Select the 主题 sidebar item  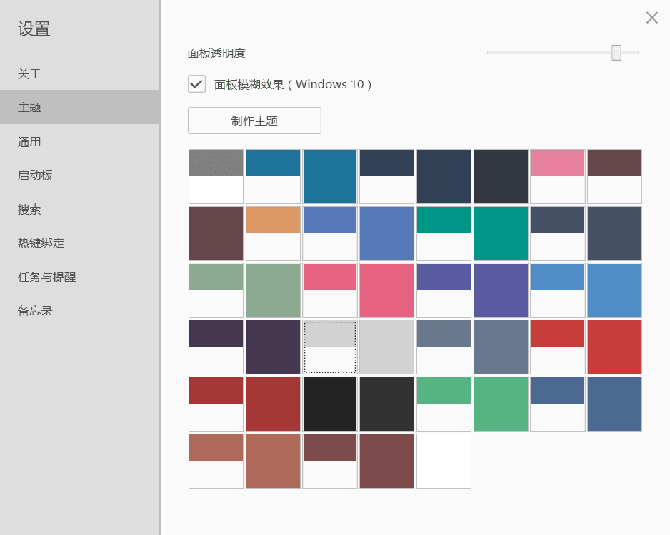click(29, 108)
